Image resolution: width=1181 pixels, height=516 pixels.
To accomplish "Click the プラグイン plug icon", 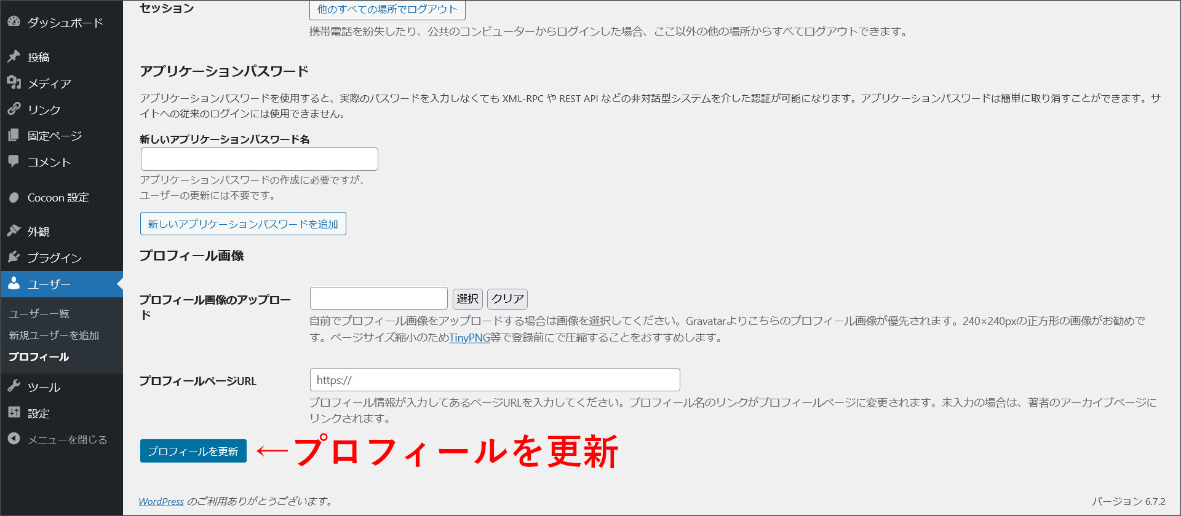I will point(14,257).
